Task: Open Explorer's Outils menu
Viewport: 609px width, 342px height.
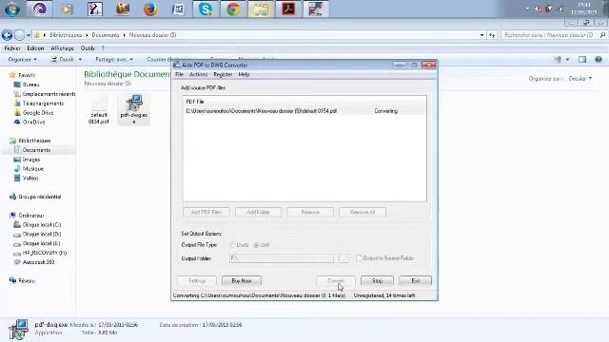Action: click(x=88, y=48)
